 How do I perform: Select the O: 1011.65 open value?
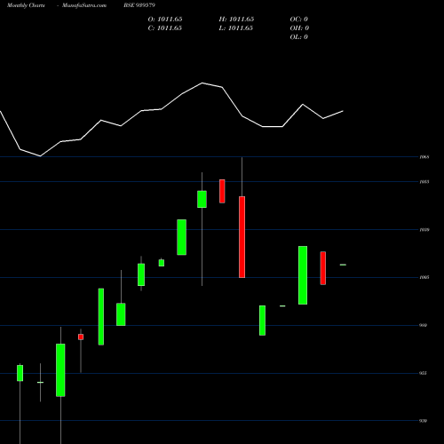pos(165,20)
